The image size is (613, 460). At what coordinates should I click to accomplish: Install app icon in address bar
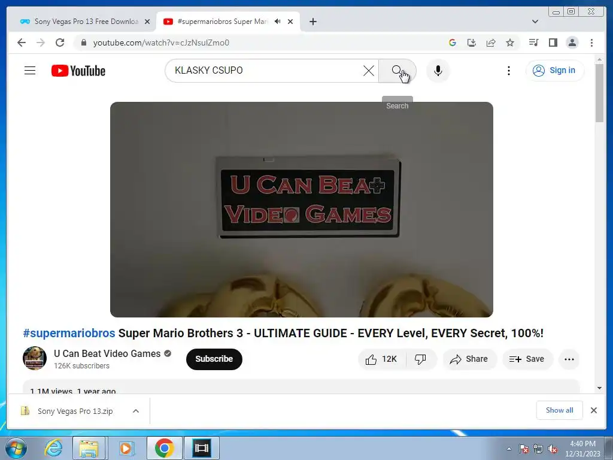pyautogui.click(x=472, y=43)
